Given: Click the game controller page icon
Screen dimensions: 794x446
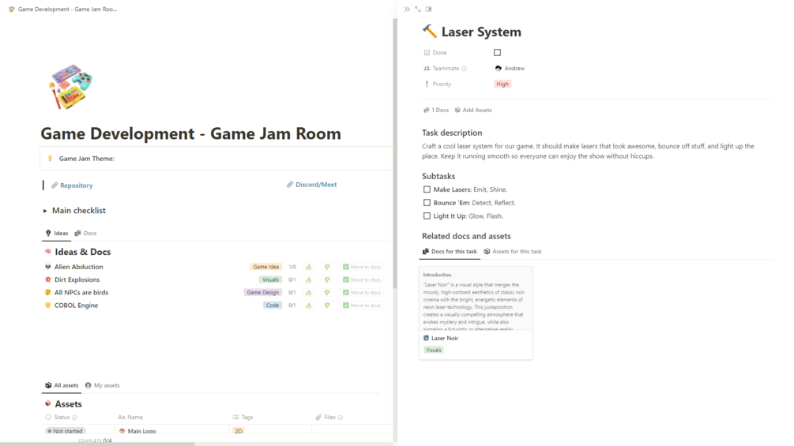Looking at the screenshot, I should pos(70,87).
